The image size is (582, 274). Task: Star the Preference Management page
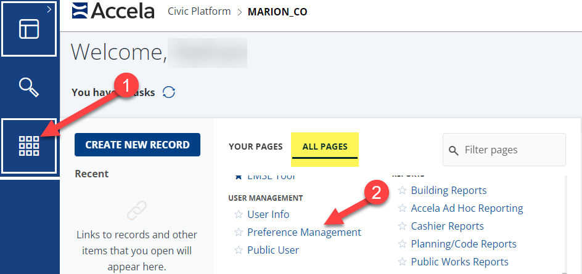(x=239, y=232)
